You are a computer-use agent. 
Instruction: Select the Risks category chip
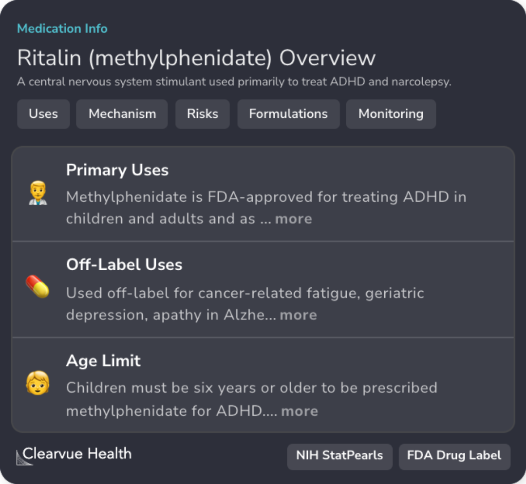pyautogui.click(x=202, y=114)
